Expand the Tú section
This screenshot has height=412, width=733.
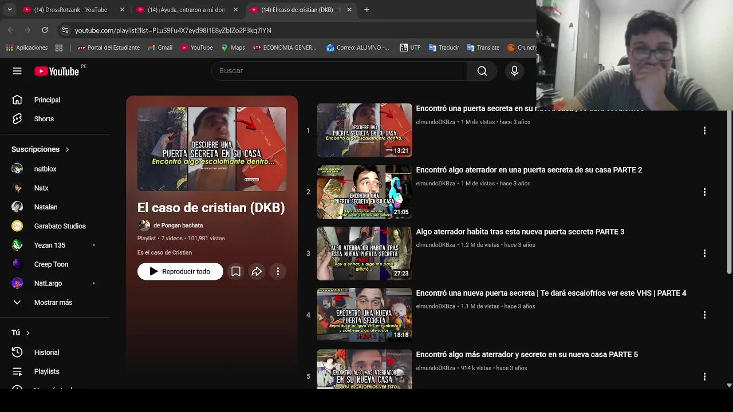pos(21,332)
